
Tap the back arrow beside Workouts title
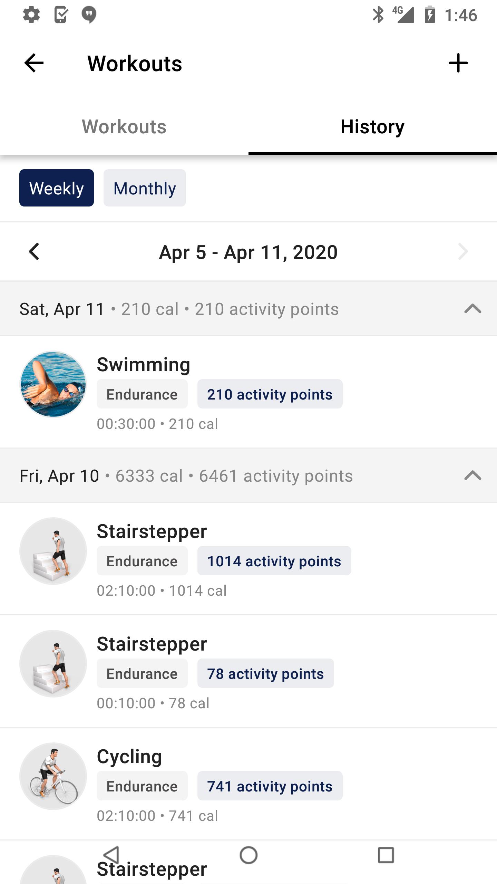coord(34,63)
